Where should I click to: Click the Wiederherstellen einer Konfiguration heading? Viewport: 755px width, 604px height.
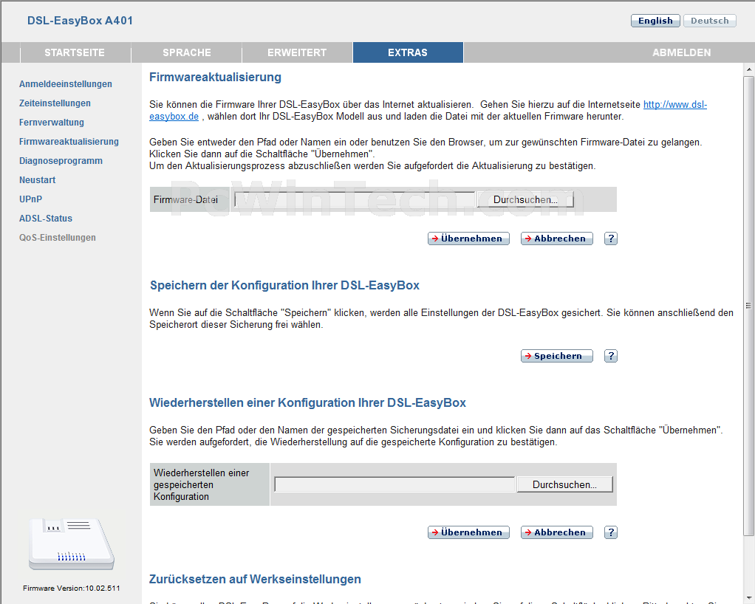point(307,403)
